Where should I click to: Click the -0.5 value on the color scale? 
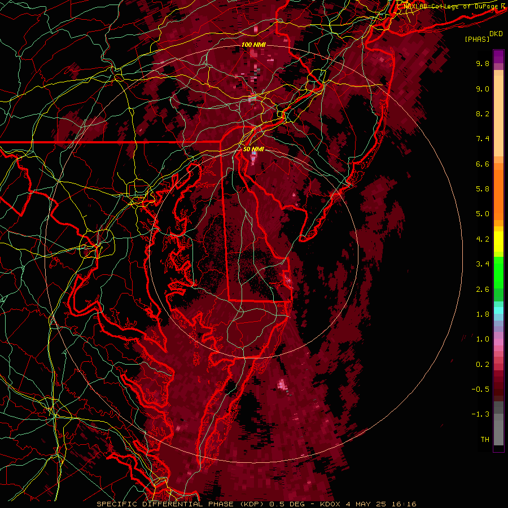480,389
